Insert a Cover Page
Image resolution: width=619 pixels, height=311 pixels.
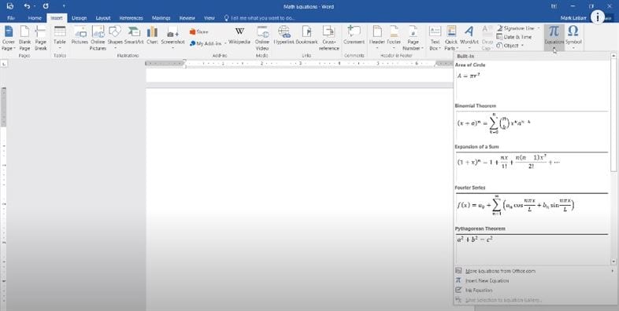click(x=9, y=38)
